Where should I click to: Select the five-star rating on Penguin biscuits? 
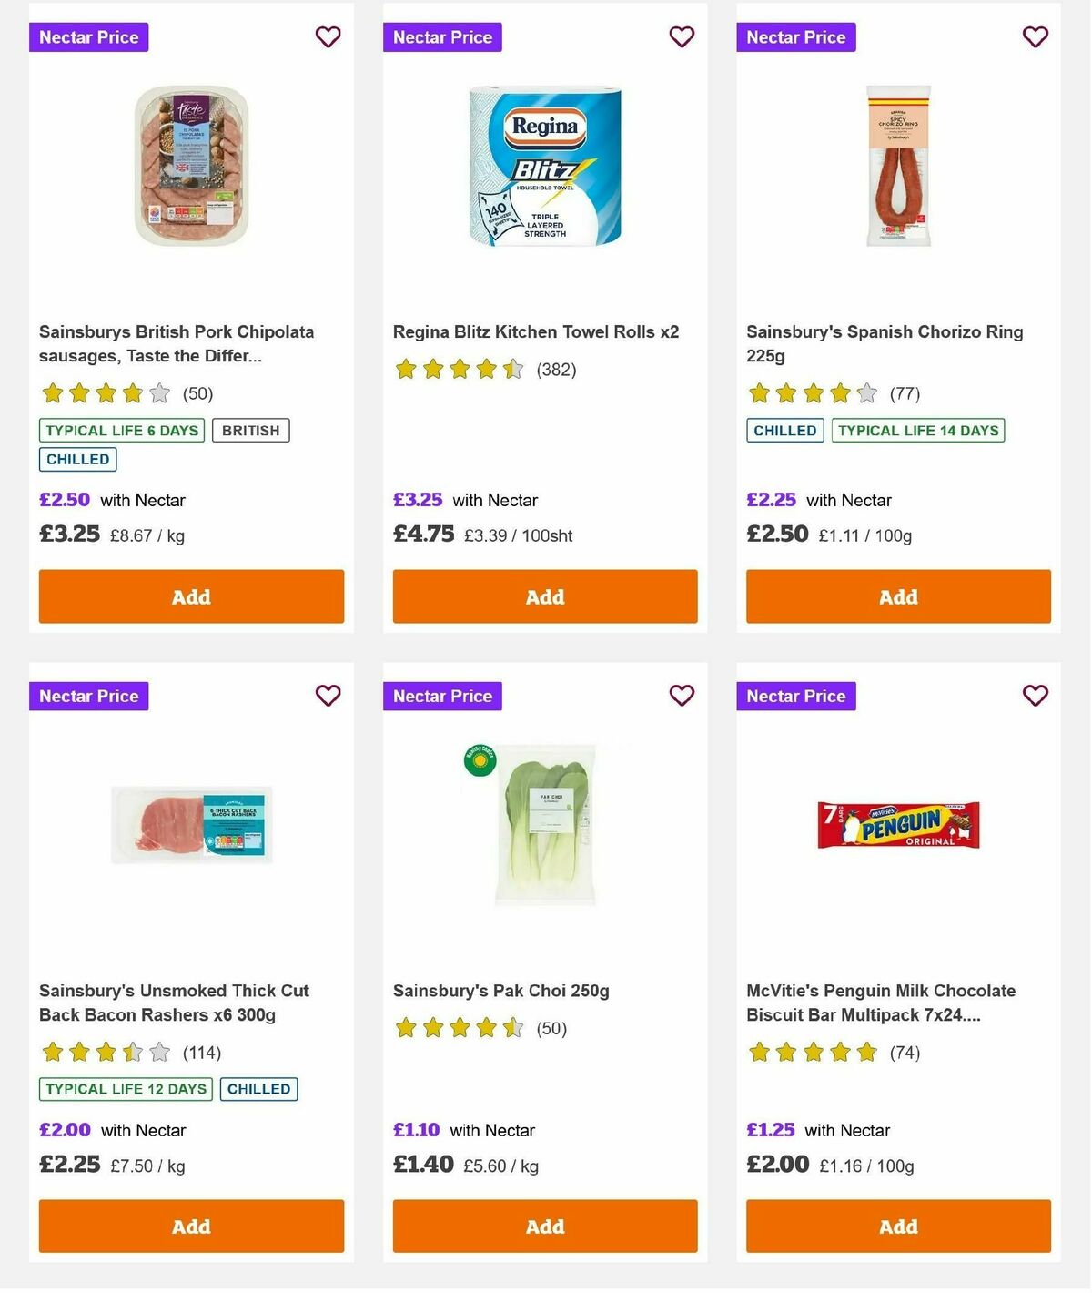click(814, 1052)
